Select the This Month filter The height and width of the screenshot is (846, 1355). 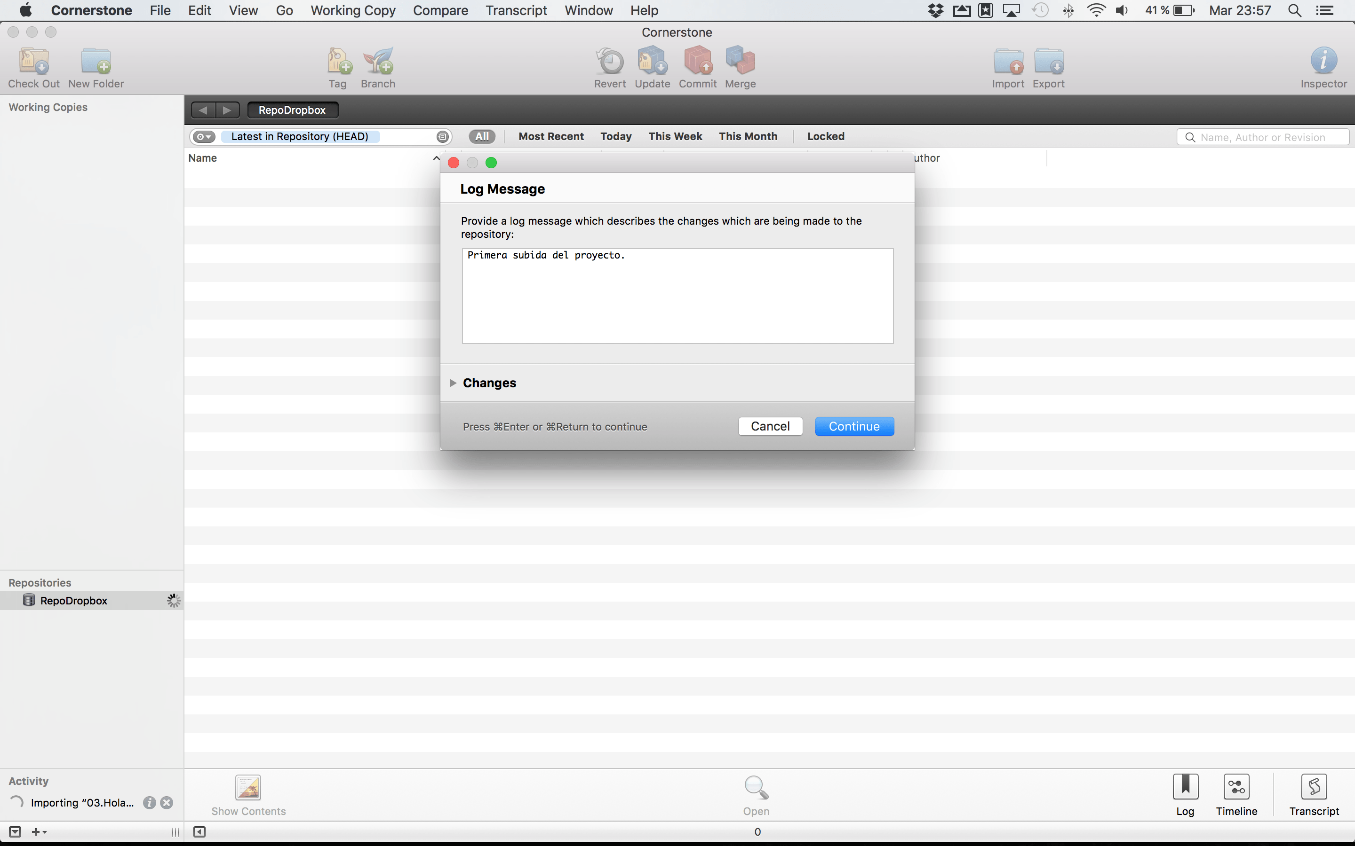[748, 136]
